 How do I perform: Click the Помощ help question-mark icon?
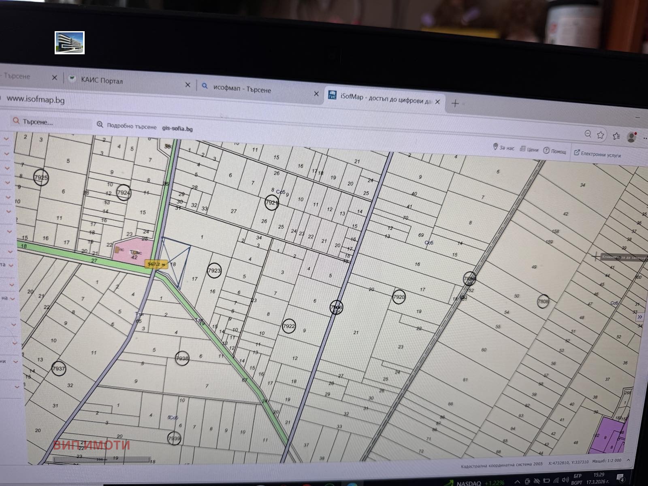546,151
